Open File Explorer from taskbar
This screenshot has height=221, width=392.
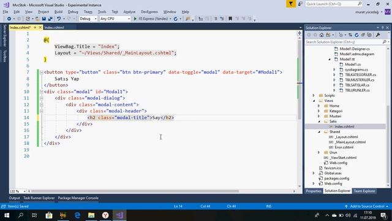click(91, 215)
